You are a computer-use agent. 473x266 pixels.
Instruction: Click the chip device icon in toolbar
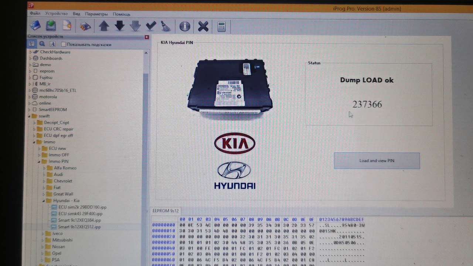click(86, 26)
